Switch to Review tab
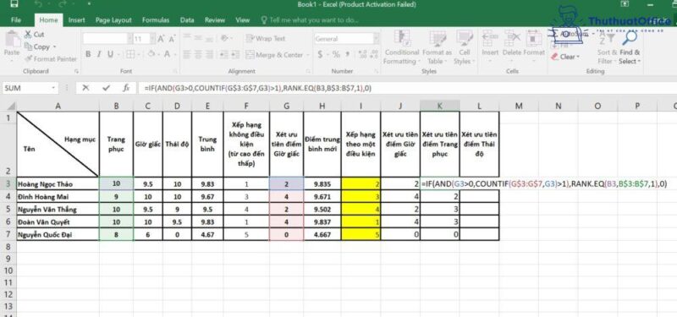 click(215, 19)
